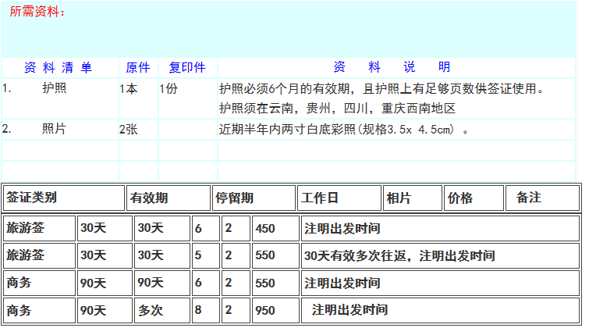Click the 备注 table header
The image size is (589, 328).
coord(528,198)
